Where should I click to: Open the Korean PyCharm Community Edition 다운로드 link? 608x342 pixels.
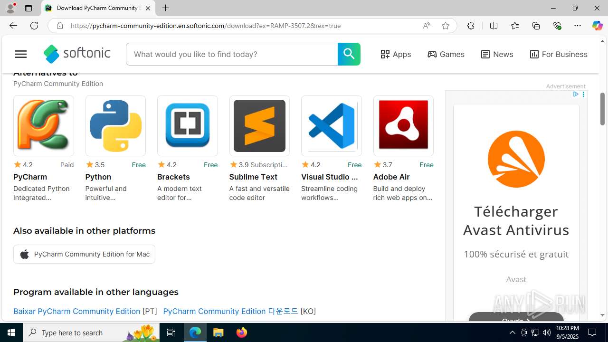230,311
